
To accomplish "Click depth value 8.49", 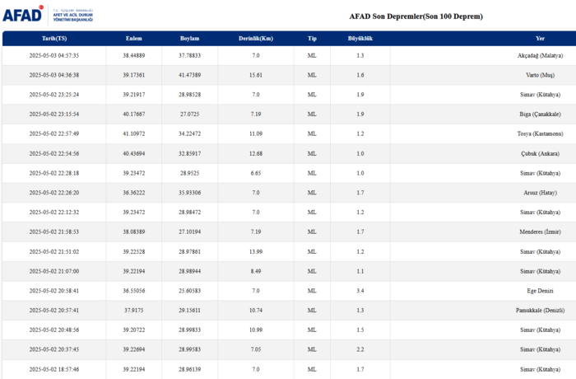I will [256, 271].
